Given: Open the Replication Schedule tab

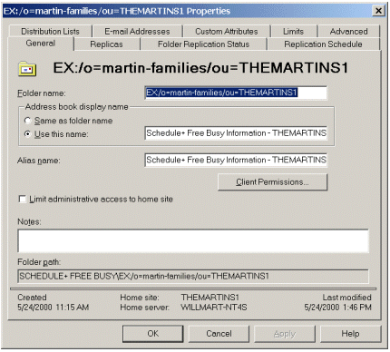Looking at the screenshot, I should pos(323,44).
